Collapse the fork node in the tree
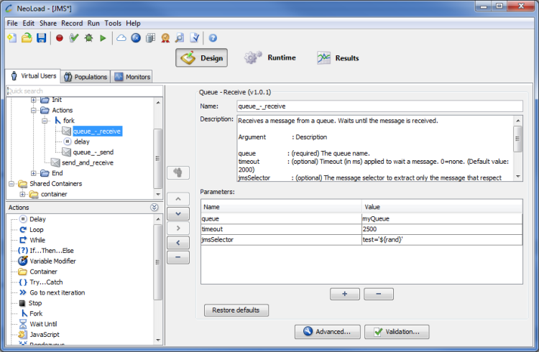This screenshot has width=539, height=352. click(45, 121)
